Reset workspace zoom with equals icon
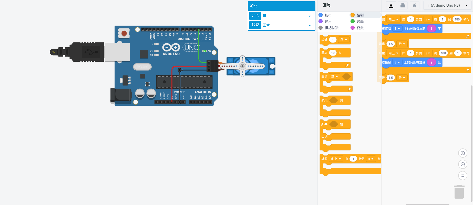Image resolution: width=473 pixels, height=205 pixels. [462, 176]
